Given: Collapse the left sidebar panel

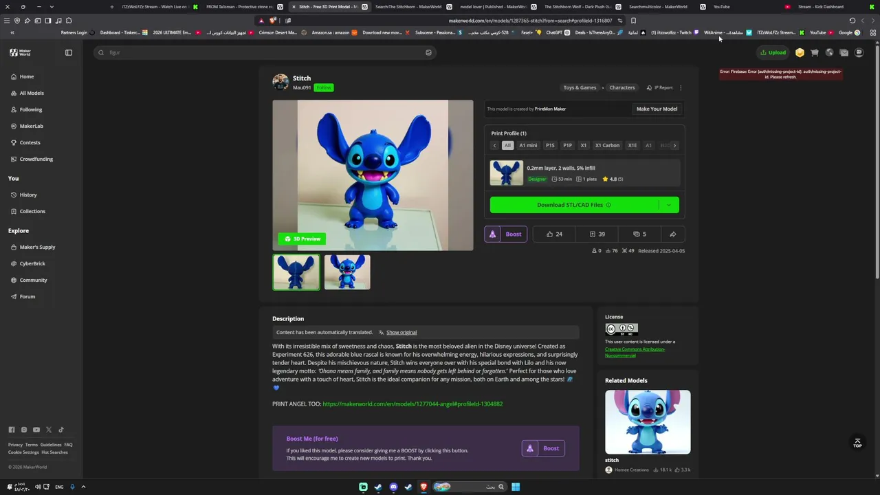Looking at the screenshot, I should 69,52.
